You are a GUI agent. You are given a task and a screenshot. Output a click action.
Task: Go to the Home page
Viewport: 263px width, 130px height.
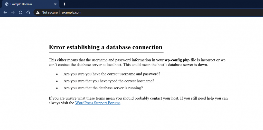[28, 12]
